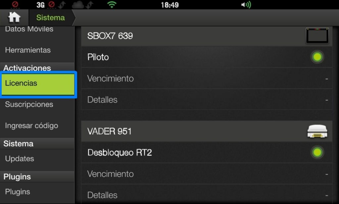
Task: Toggle the Piloto license indicator
Action: pos(317,57)
